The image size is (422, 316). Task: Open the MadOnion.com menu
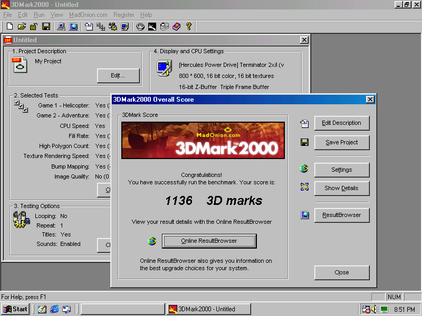pyautogui.click(x=88, y=15)
